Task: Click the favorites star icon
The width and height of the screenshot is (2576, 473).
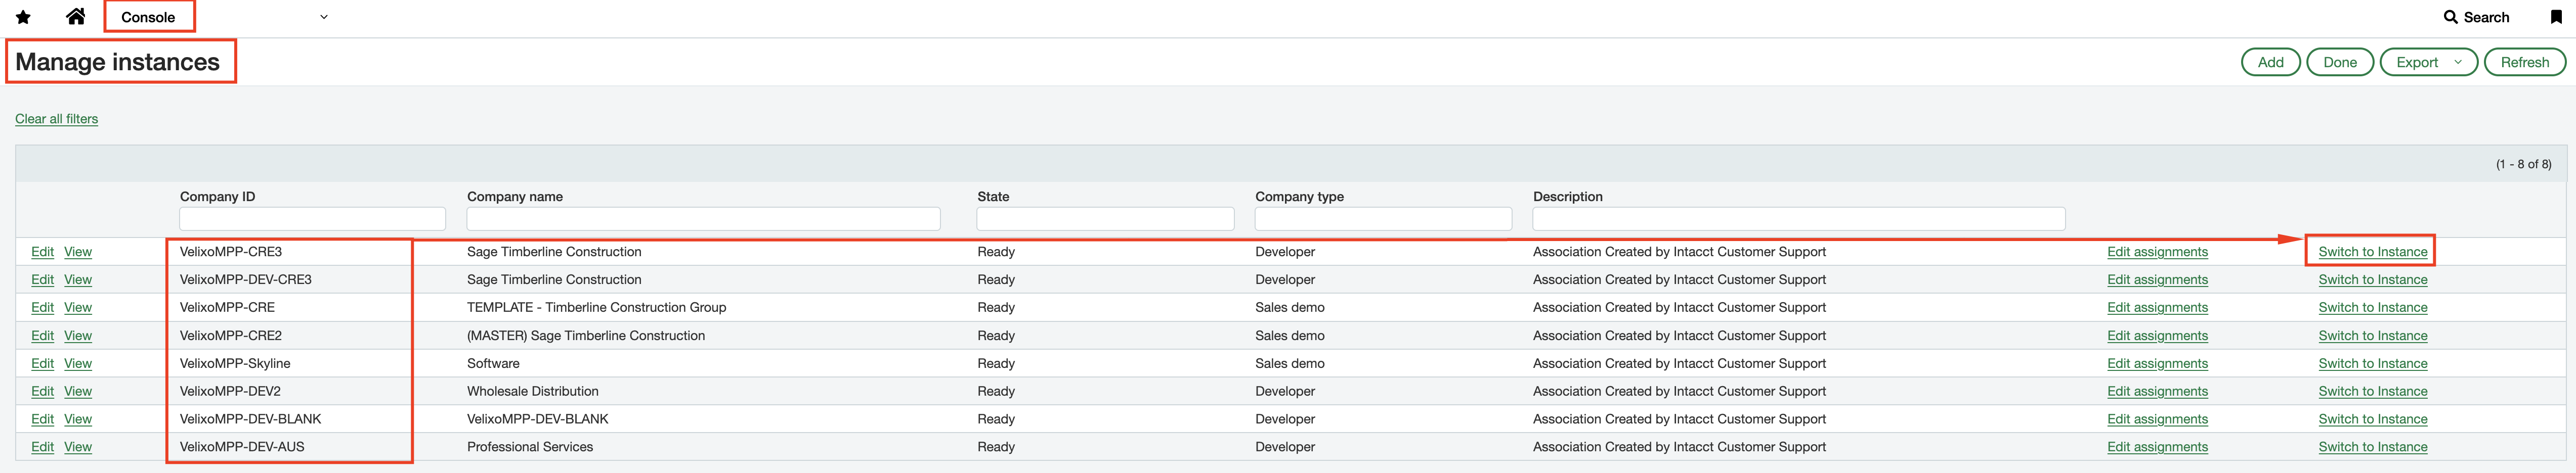Action: click(x=23, y=17)
